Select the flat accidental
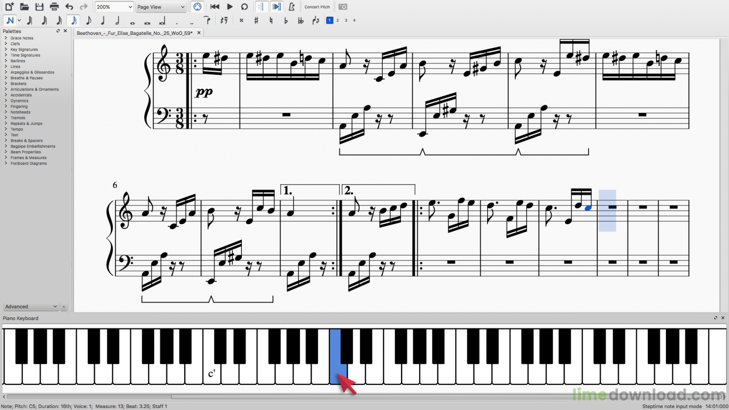 click(x=286, y=21)
